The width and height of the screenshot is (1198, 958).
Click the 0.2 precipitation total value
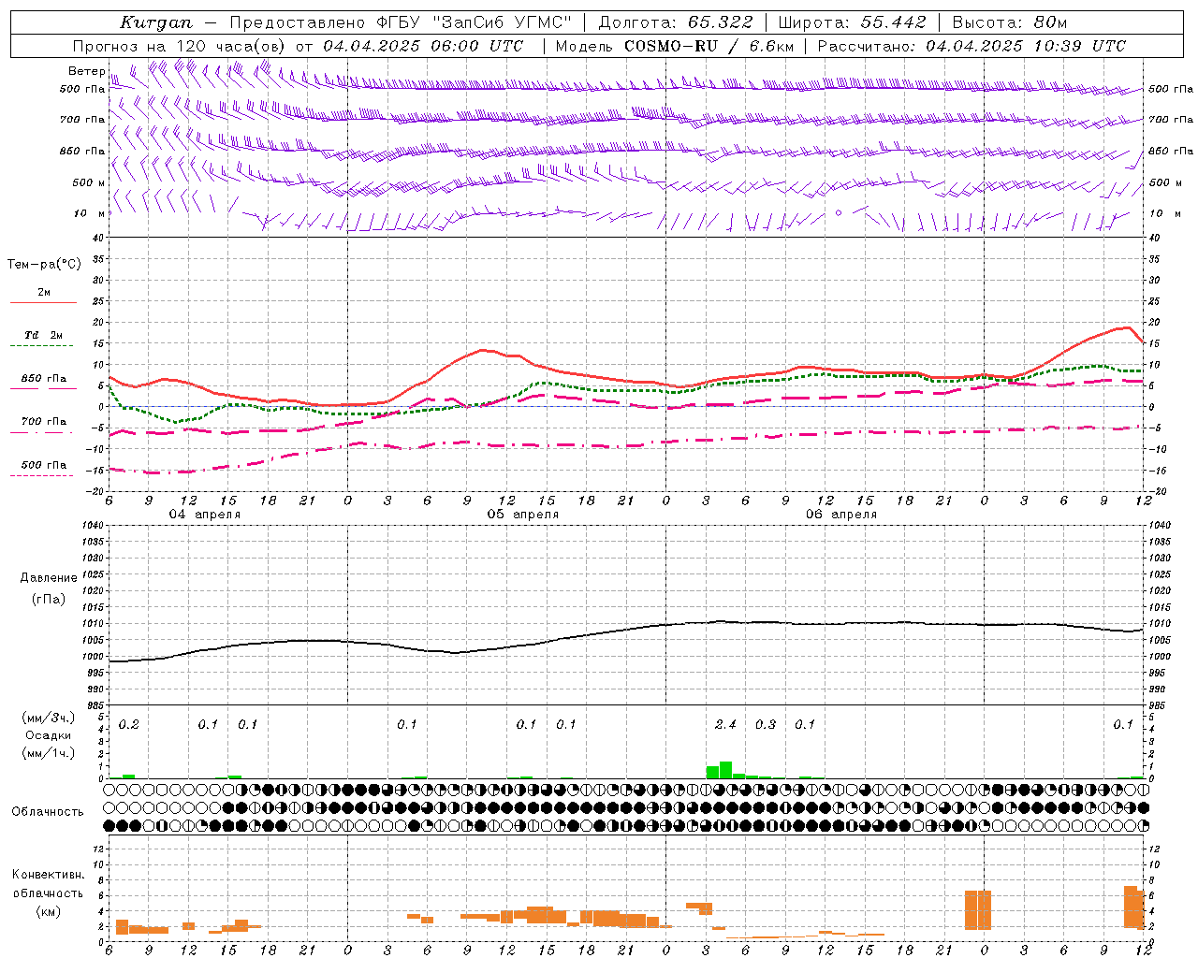[x=129, y=725]
